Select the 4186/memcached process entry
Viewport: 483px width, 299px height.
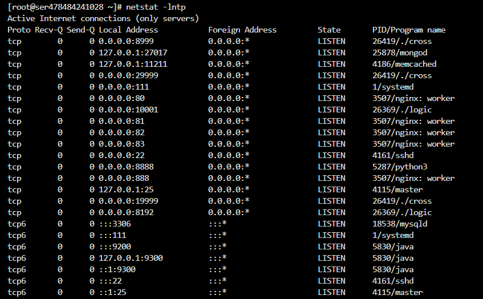[x=404, y=64]
